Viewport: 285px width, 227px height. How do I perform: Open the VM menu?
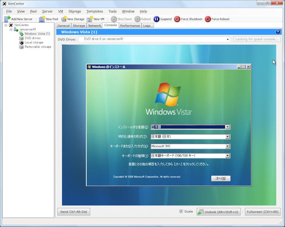tap(60, 11)
